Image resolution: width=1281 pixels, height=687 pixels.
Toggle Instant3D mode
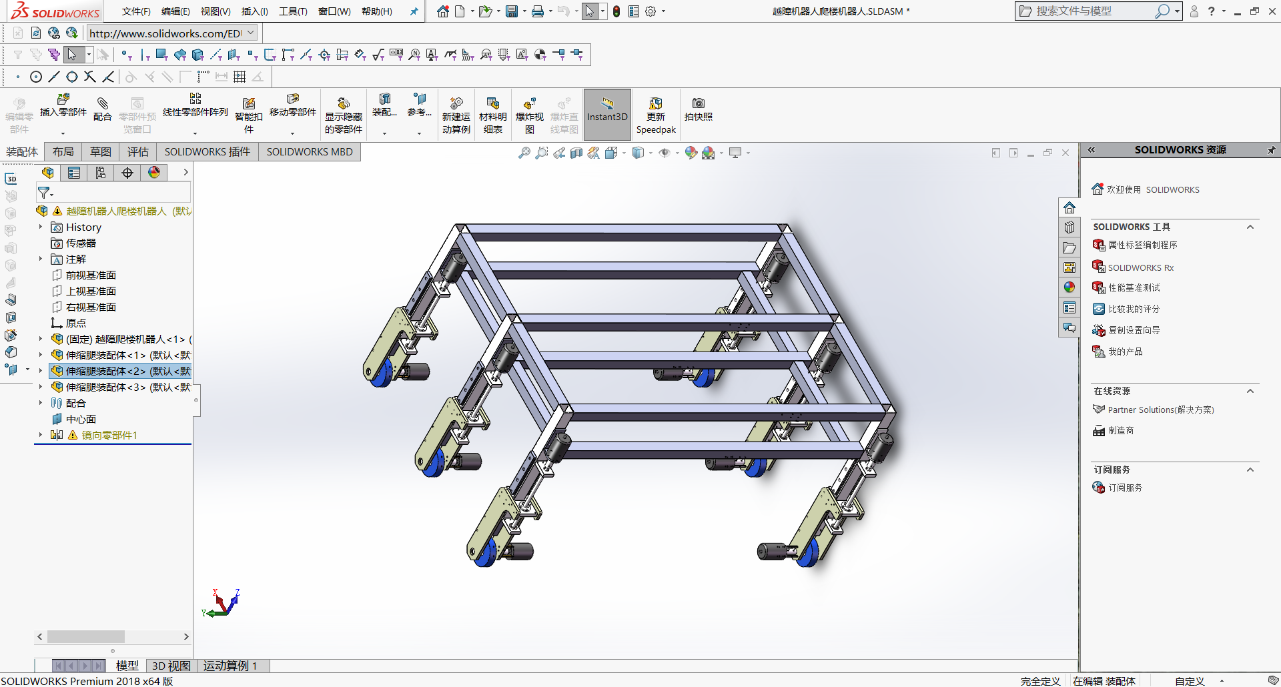click(x=607, y=115)
